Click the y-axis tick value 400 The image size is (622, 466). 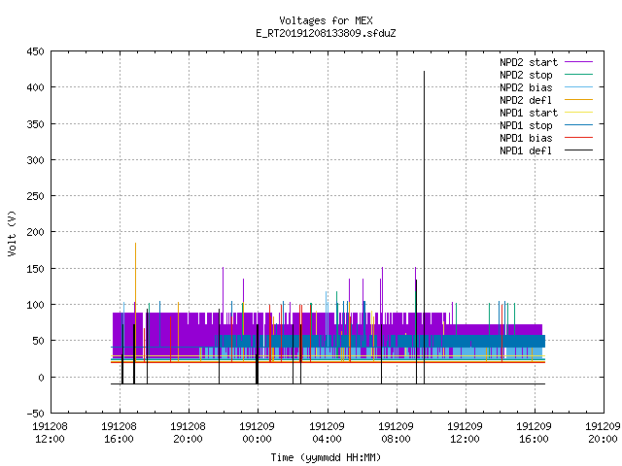tap(35, 87)
